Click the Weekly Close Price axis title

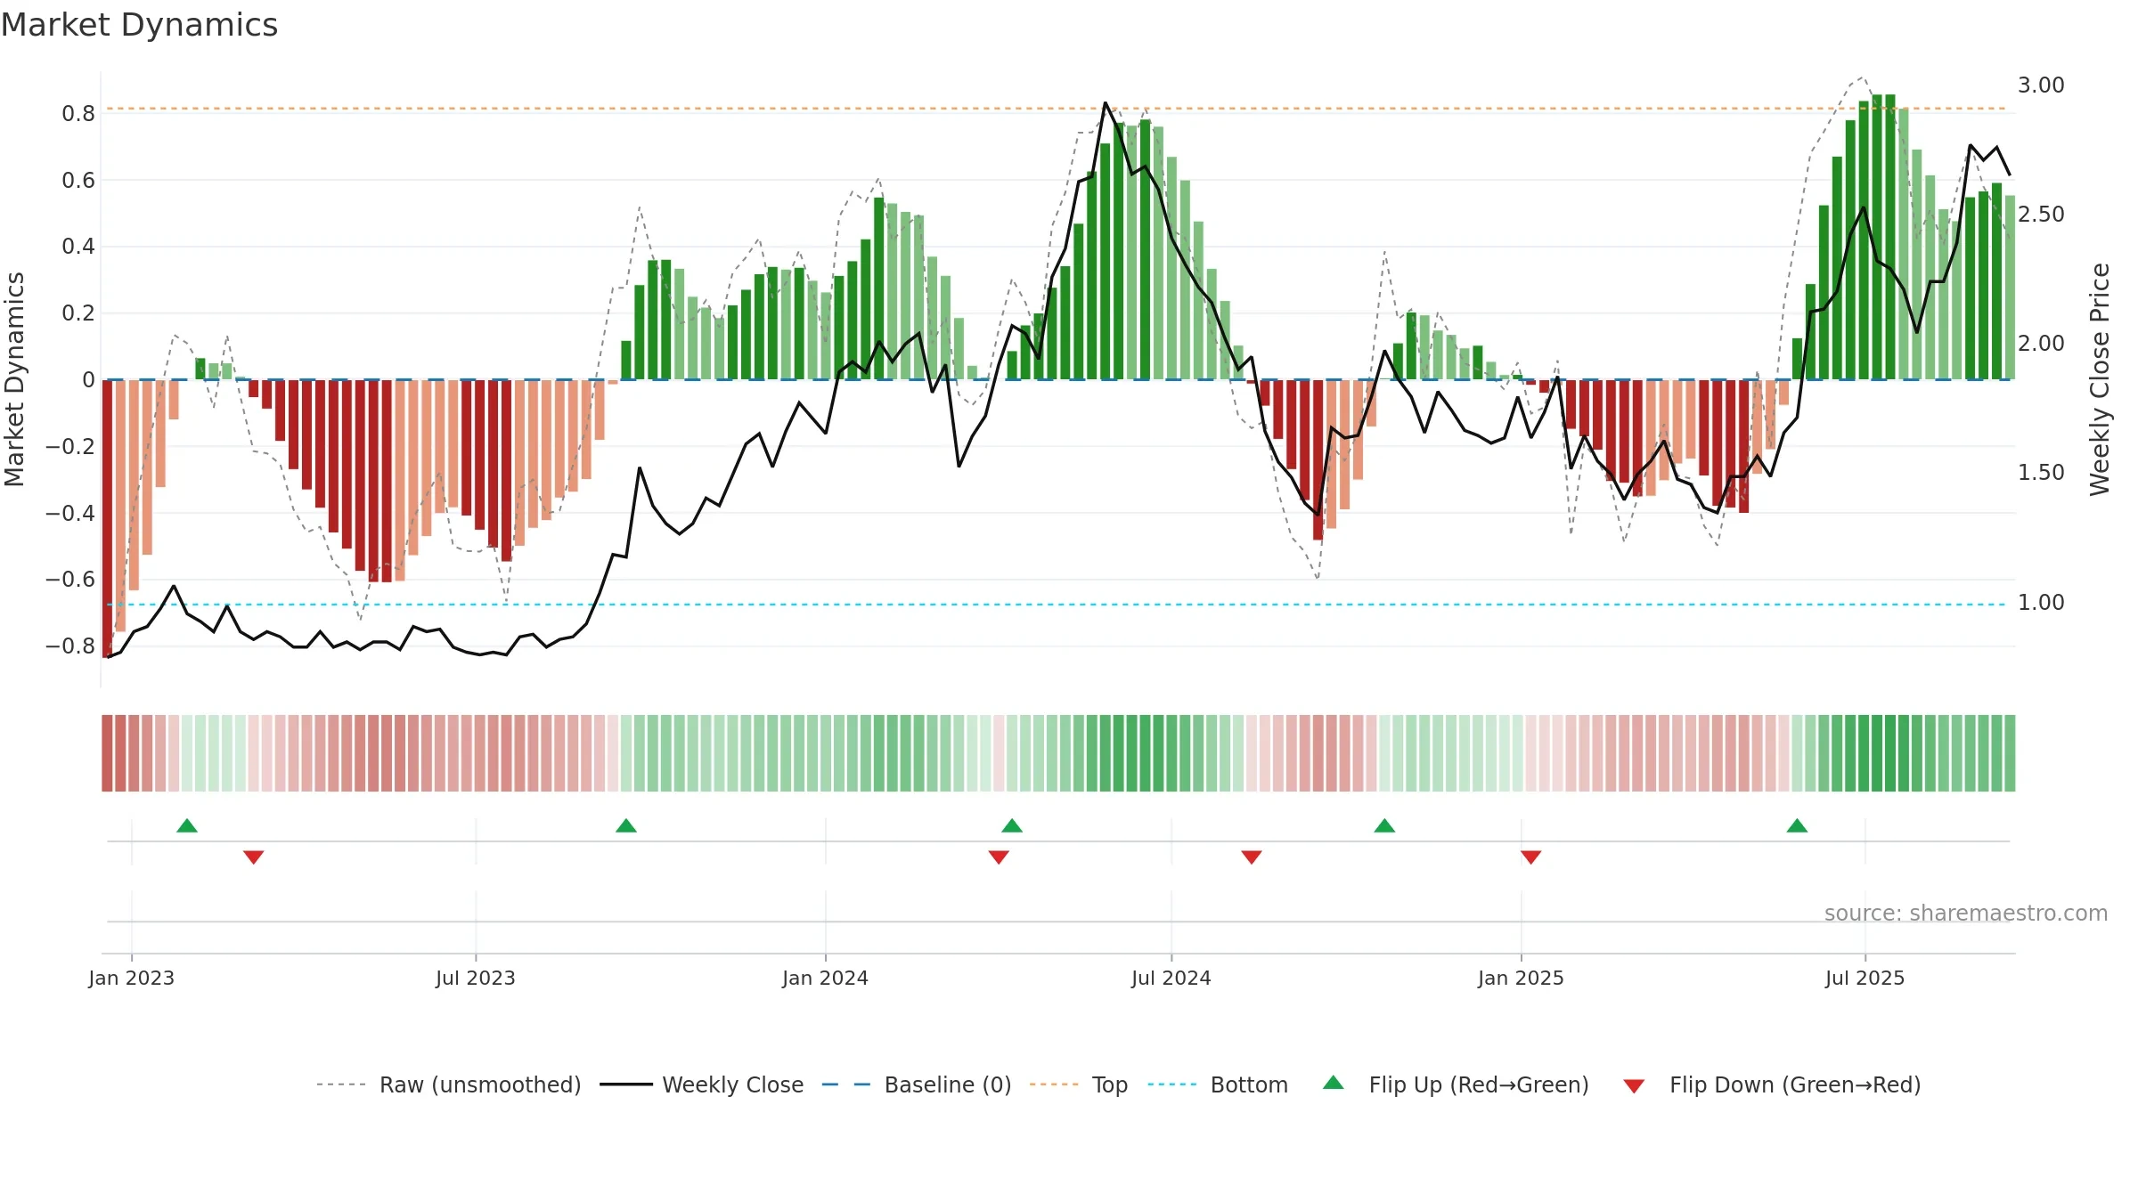click(x=2101, y=379)
